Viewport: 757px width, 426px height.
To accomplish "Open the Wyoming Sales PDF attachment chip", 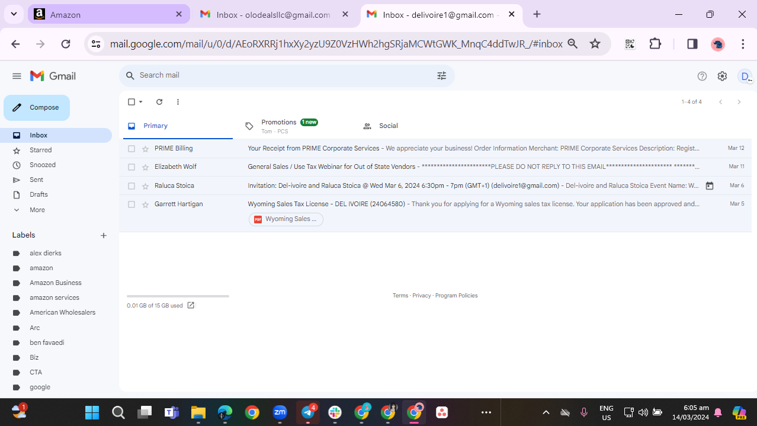I will 286,219.
